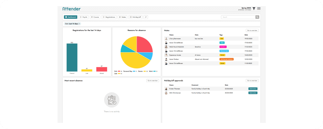Click the red Sick pie chart slice
323x129 pixels.
[x=144, y=44]
